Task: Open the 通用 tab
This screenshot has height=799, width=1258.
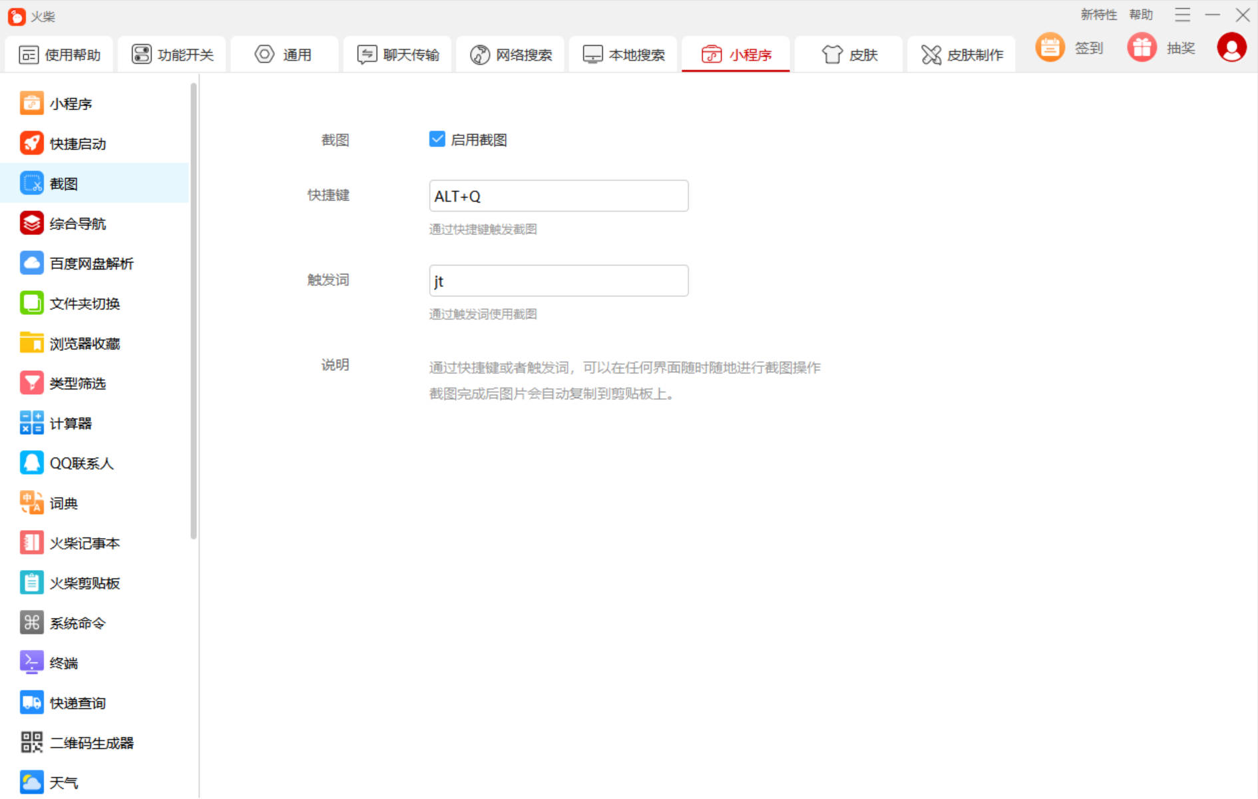Action: point(284,55)
